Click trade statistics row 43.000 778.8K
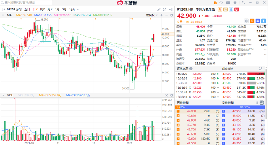 click(243, 74)
